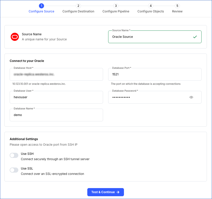Viewport: 212px width, 199px height.
Task: Focus the Database User field with hevouser
Action: [x=56, y=97]
